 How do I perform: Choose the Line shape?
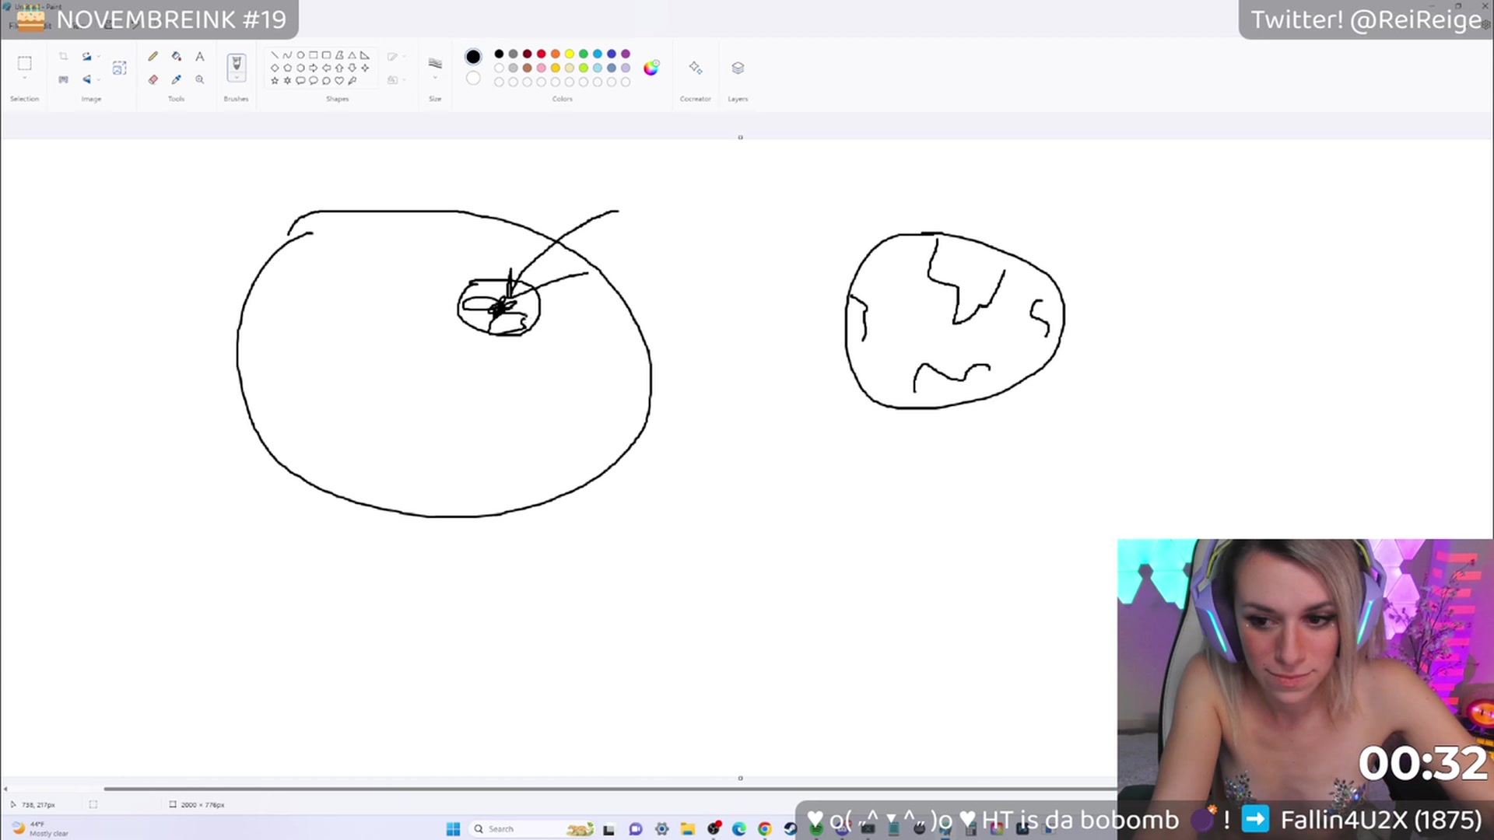tap(275, 55)
